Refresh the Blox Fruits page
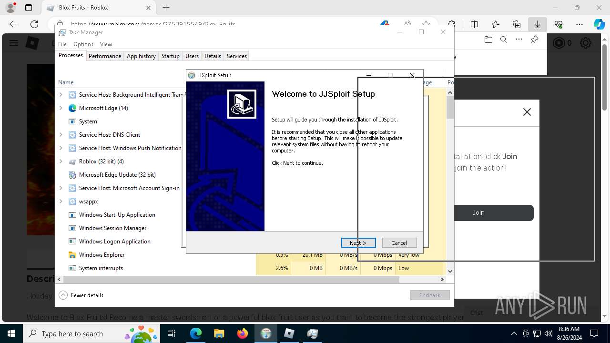 (x=34, y=24)
